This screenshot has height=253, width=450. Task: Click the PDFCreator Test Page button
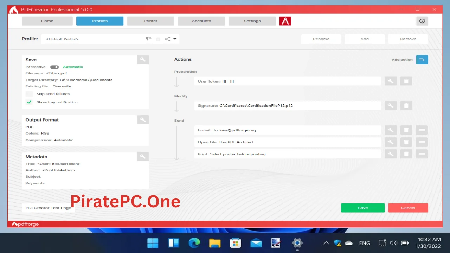click(48, 208)
